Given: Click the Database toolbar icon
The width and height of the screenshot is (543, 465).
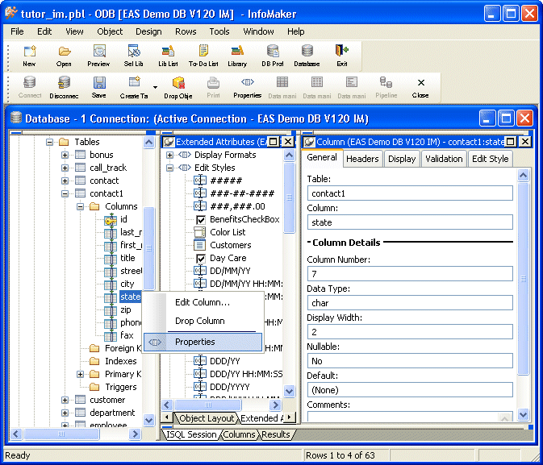Looking at the screenshot, I should [307, 56].
